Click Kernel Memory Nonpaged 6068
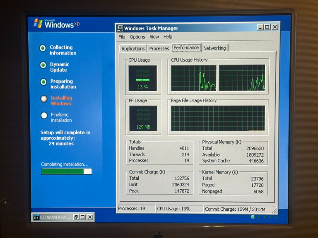Viewport: 318px width, 238px height. coord(258,191)
